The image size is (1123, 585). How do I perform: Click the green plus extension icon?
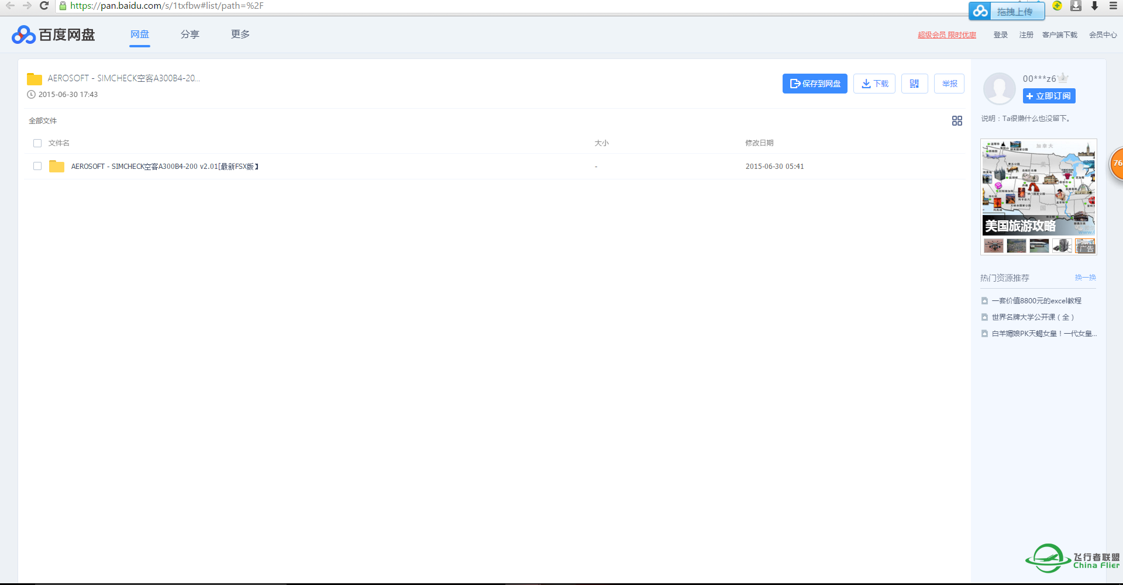coord(1057,6)
